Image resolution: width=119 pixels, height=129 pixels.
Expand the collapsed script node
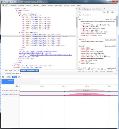[18, 58]
